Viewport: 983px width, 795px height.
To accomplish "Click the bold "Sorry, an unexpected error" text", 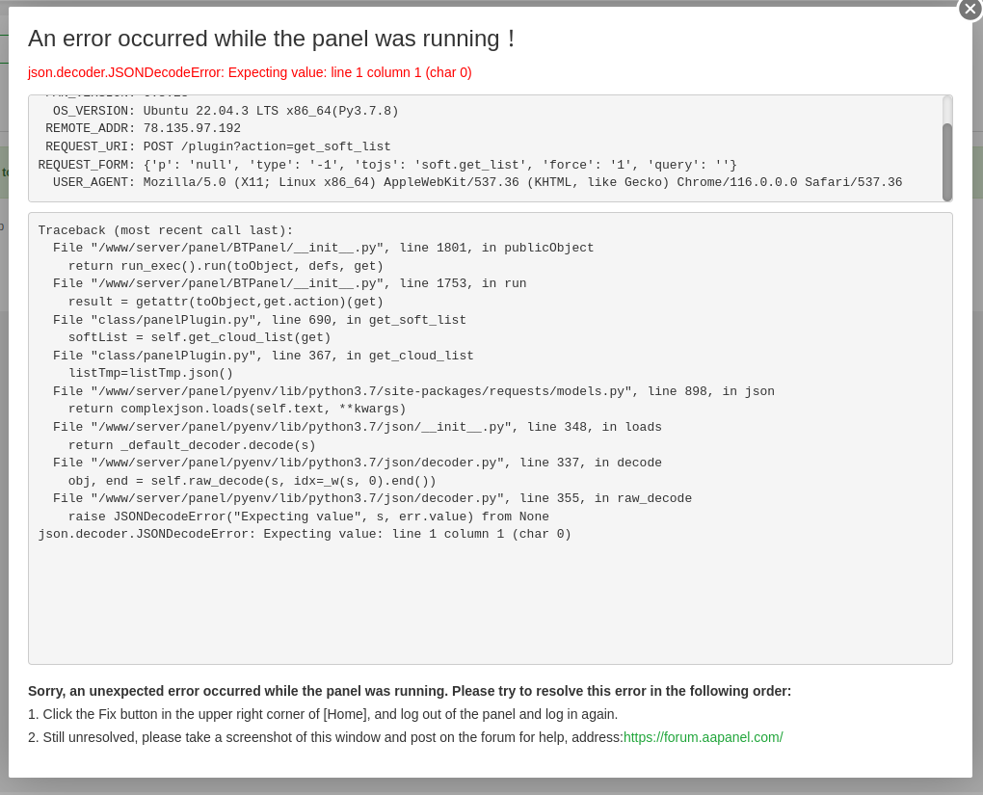I will [x=410, y=691].
